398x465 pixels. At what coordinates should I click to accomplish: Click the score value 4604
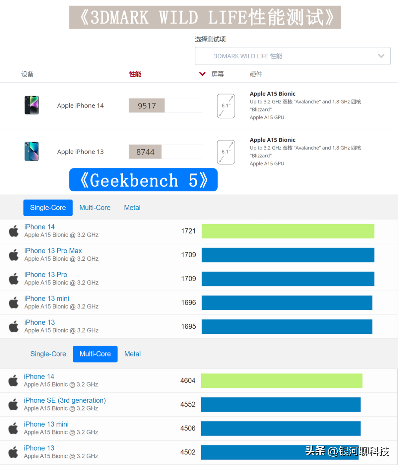coord(188,380)
